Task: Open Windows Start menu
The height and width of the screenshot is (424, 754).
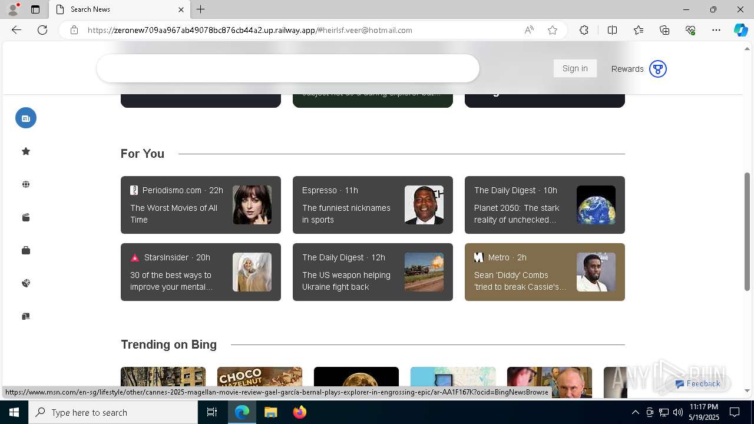Action: pos(14,412)
